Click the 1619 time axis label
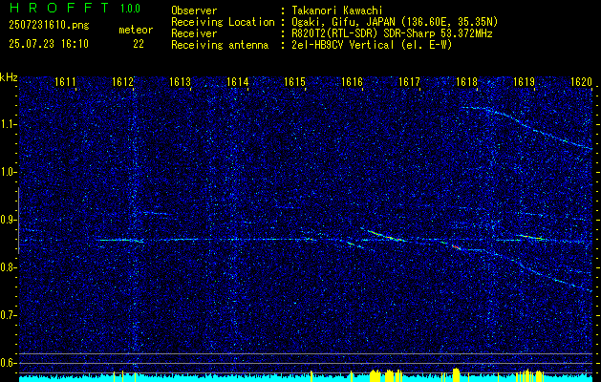The image size is (601, 382). (524, 81)
